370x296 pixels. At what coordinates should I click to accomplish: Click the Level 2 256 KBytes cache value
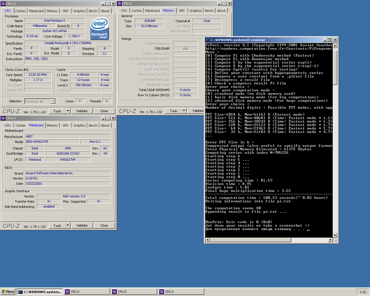pos(83,85)
